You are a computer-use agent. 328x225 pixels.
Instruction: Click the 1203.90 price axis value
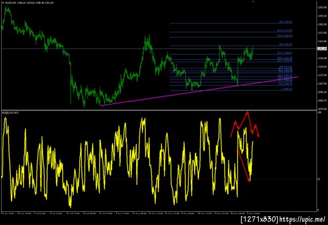click(322, 7)
